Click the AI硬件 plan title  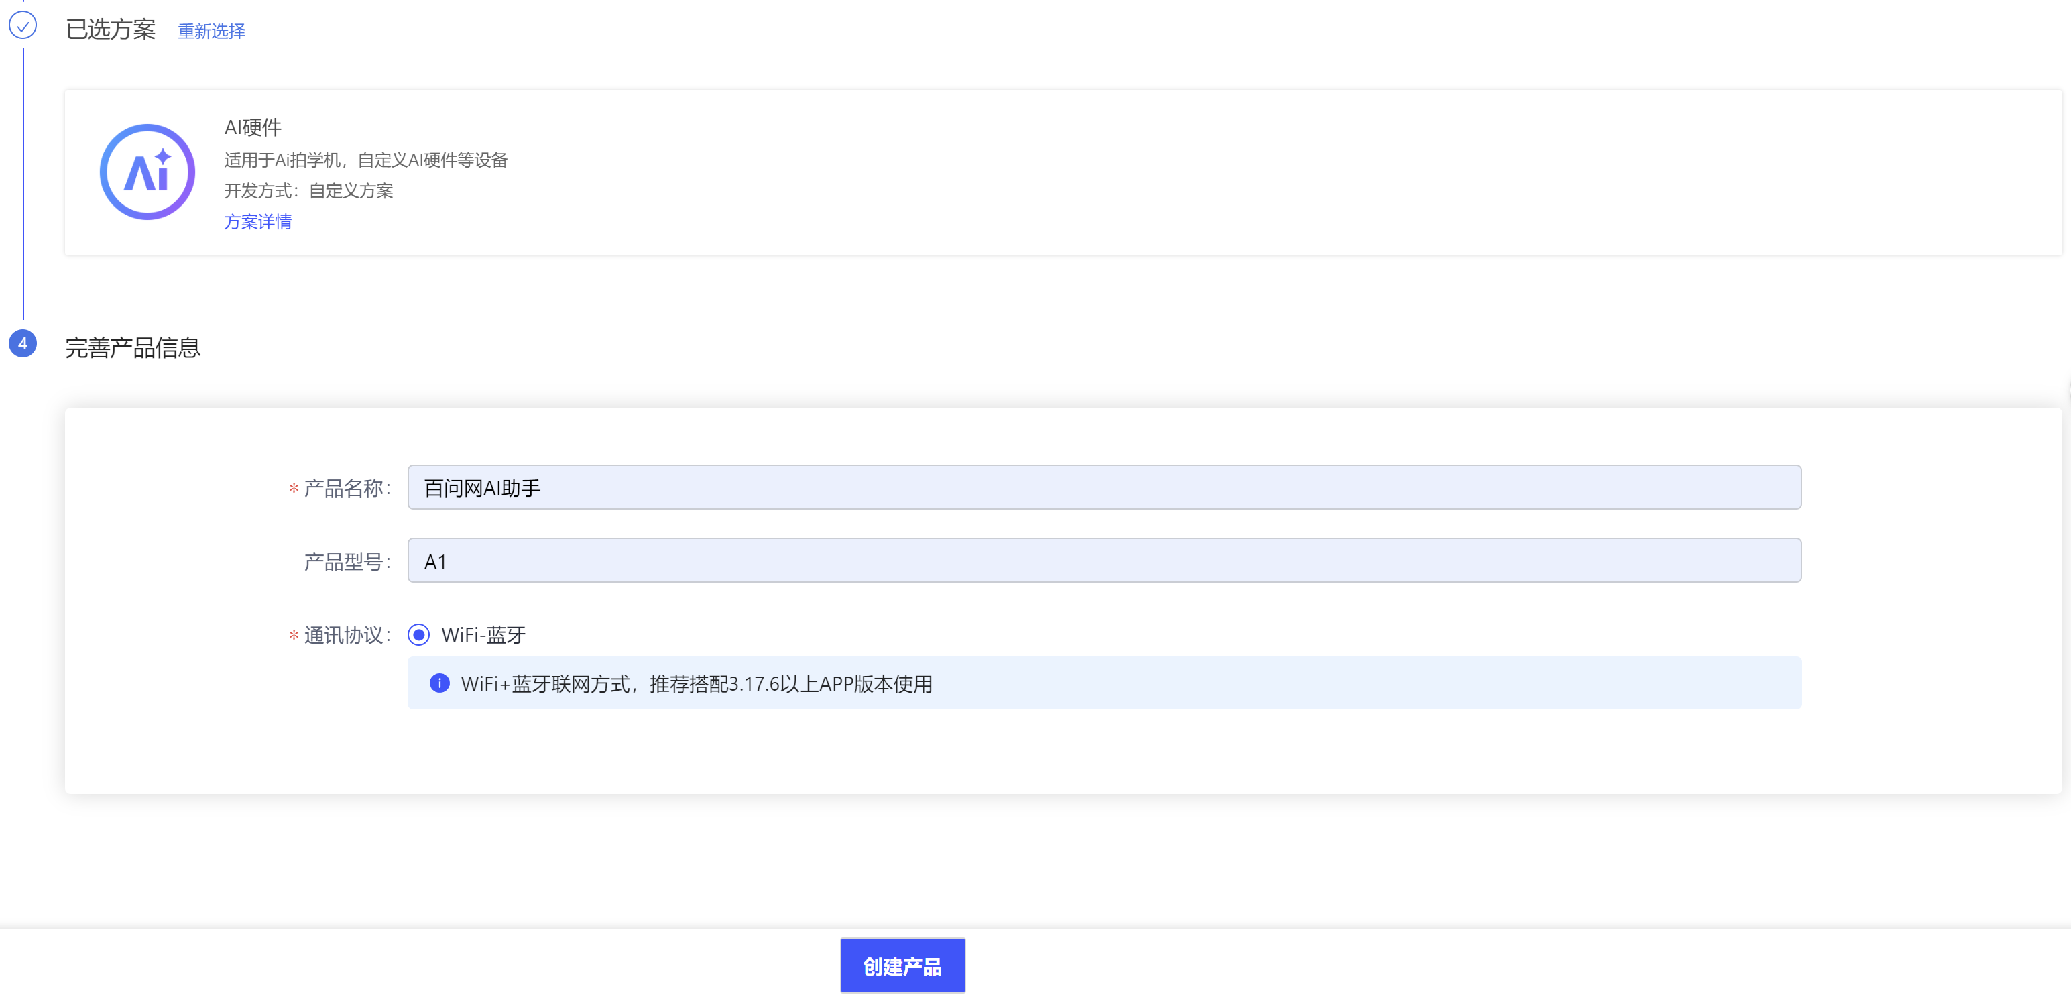(x=253, y=127)
